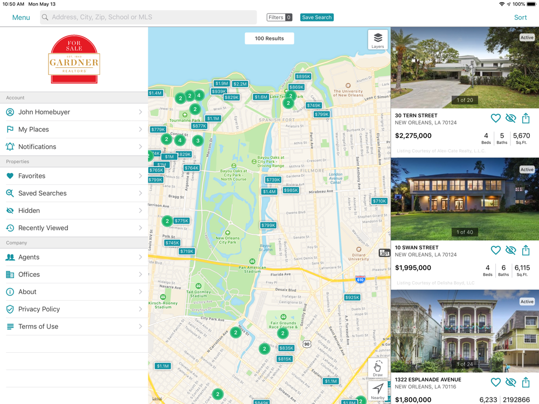This screenshot has height=404, width=539.
Task: Click the My Places flag icon
Action: pyautogui.click(x=10, y=129)
